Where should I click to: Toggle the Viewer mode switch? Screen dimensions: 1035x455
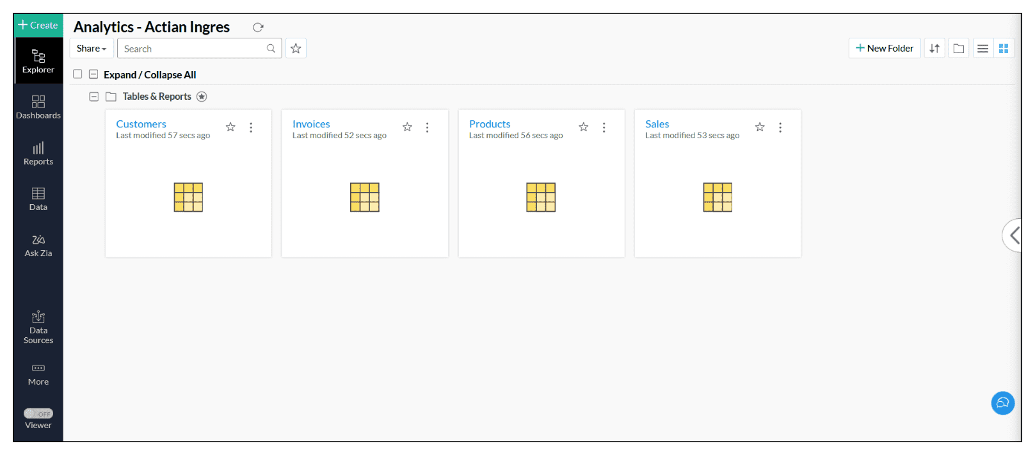[38, 413]
